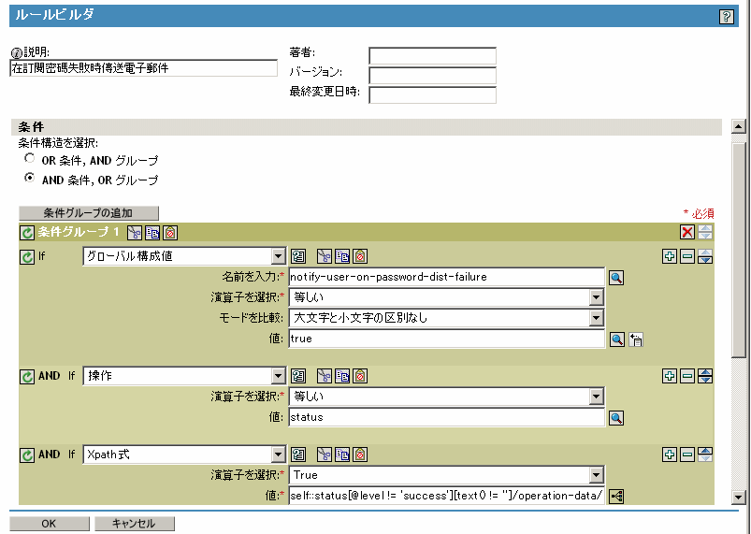Copy the 操作 condition

[x=342, y=376]
